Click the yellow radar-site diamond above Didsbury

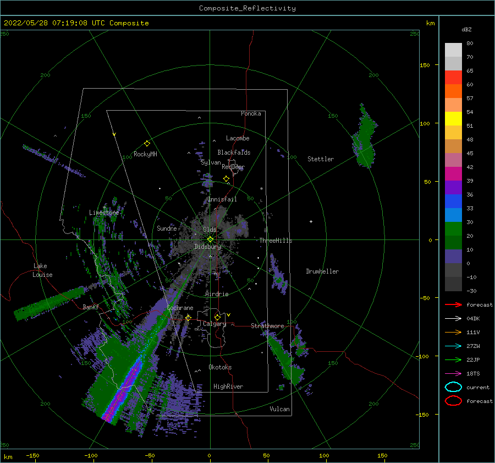[x=210, y=239]
